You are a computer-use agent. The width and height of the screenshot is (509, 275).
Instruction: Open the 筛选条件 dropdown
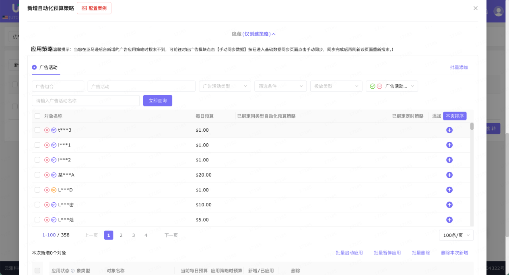pyautogui.click(x=280, y=86)
